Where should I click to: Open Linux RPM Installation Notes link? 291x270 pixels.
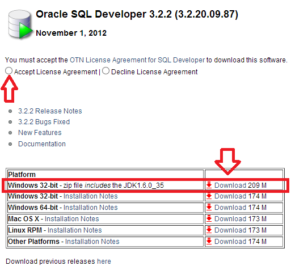coord(75,230)
